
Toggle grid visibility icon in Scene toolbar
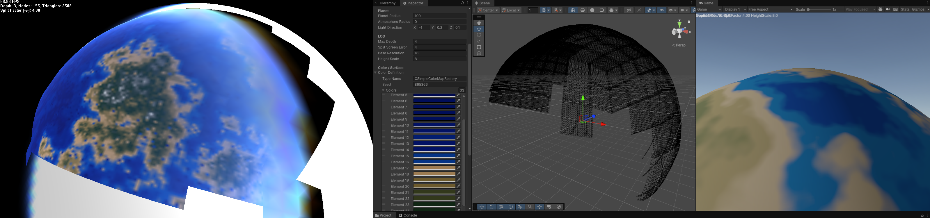point(543,10)
